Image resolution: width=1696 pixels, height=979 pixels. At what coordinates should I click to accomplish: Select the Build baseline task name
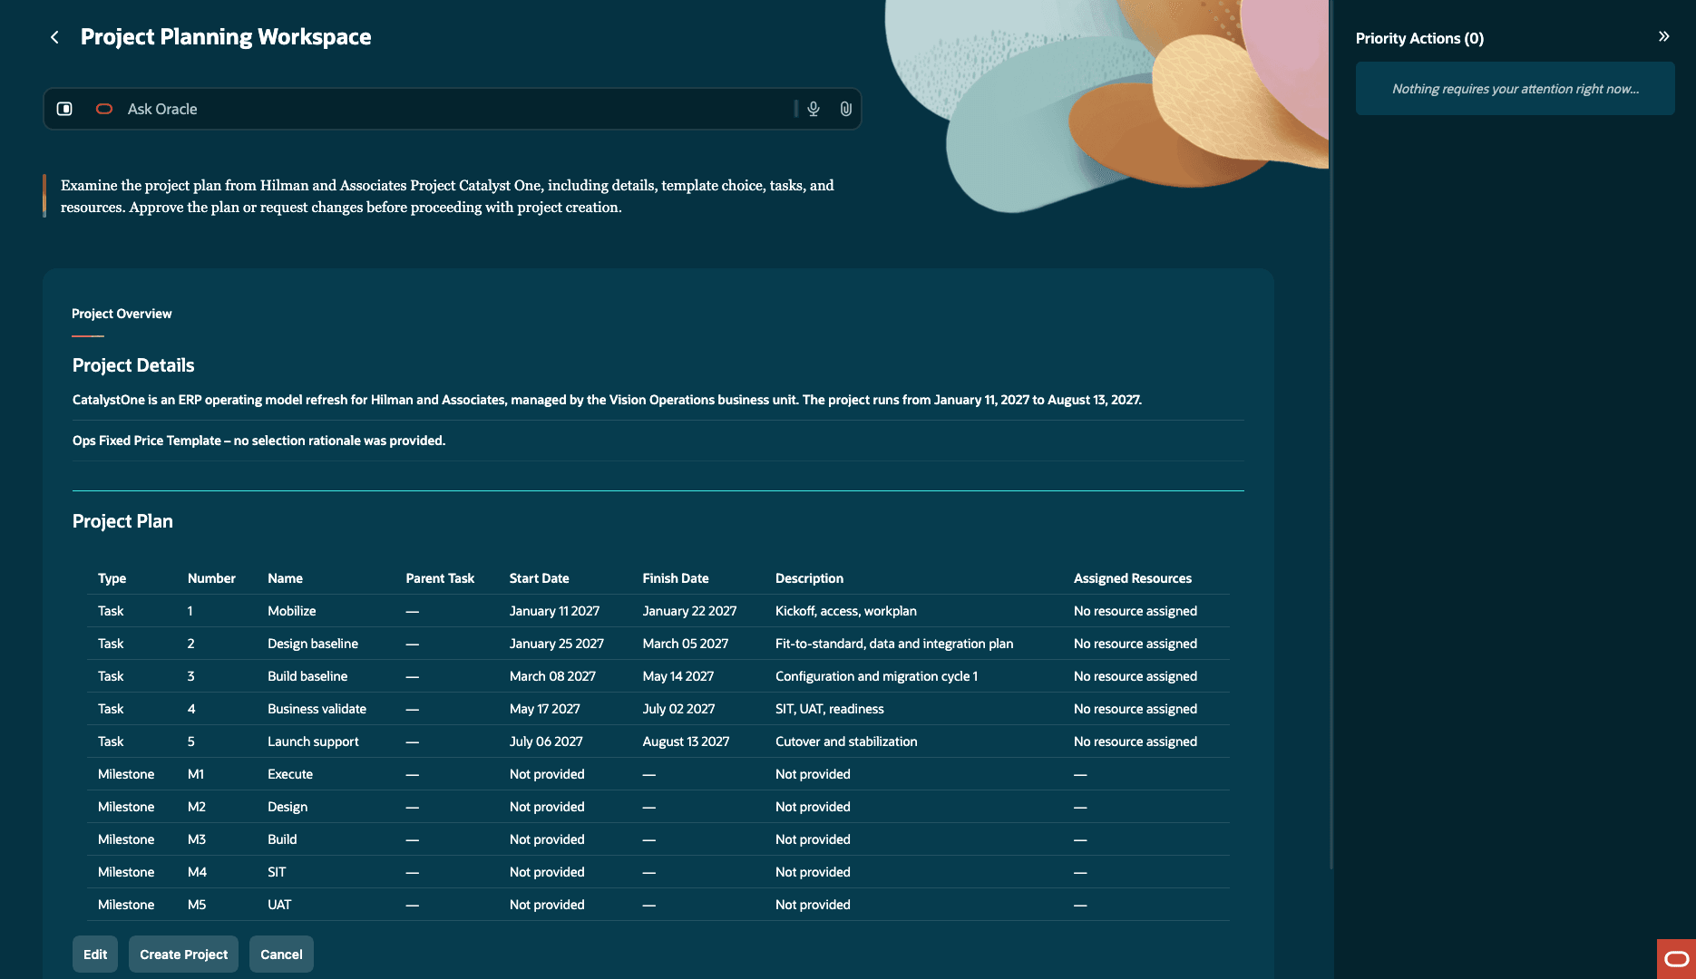pyautogui.click(x=307, y=676)
